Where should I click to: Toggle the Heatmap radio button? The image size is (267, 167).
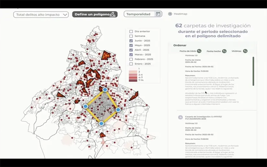[170, 14]
